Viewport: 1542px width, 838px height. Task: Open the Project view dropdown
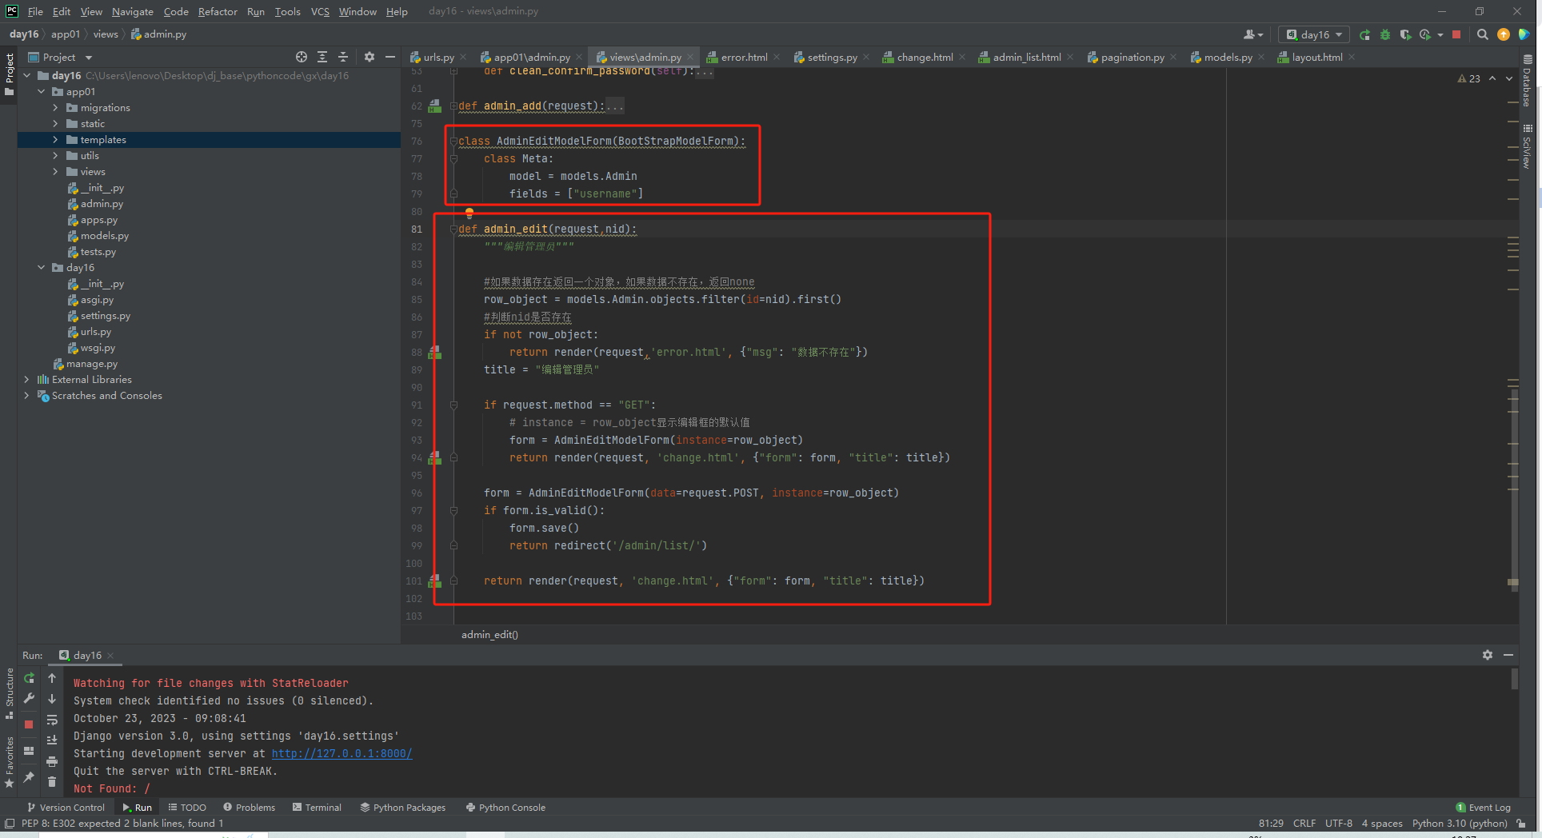[88, 58]
